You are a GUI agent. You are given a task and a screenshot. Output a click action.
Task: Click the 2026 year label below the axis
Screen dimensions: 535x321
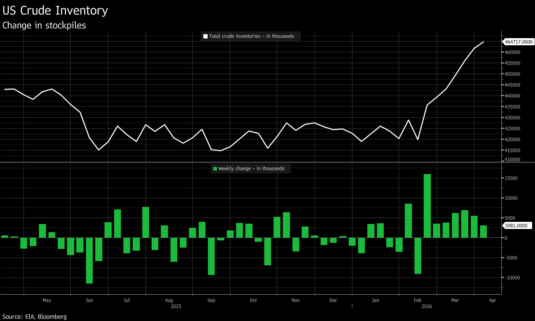coord(427,306)
